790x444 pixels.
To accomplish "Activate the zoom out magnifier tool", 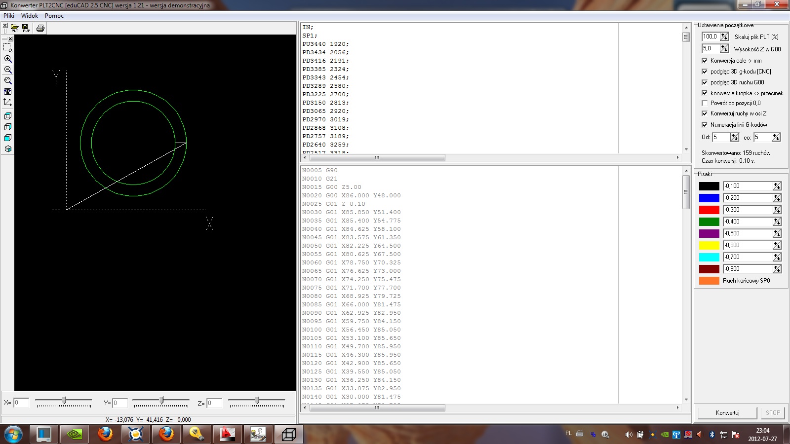I will click(8, 70).
